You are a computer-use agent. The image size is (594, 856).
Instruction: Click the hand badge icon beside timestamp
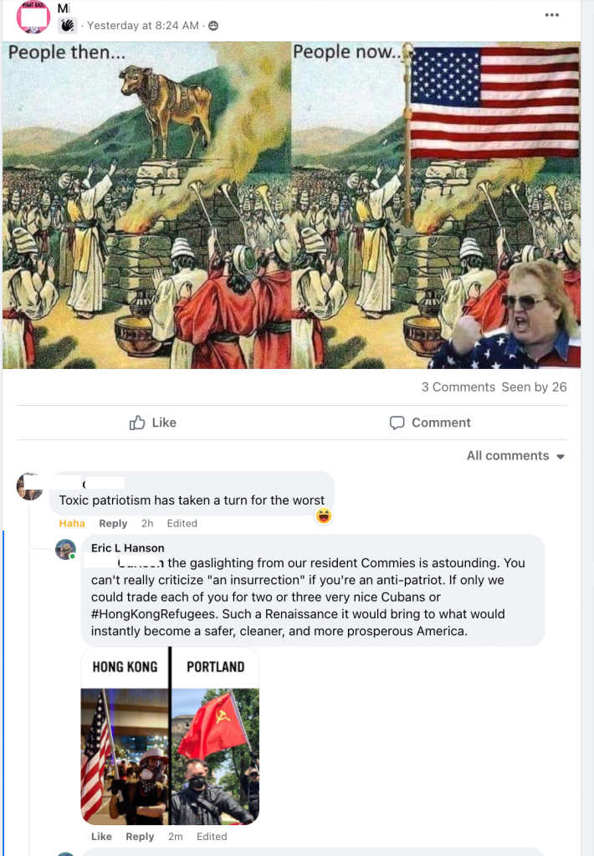(68, 26)
